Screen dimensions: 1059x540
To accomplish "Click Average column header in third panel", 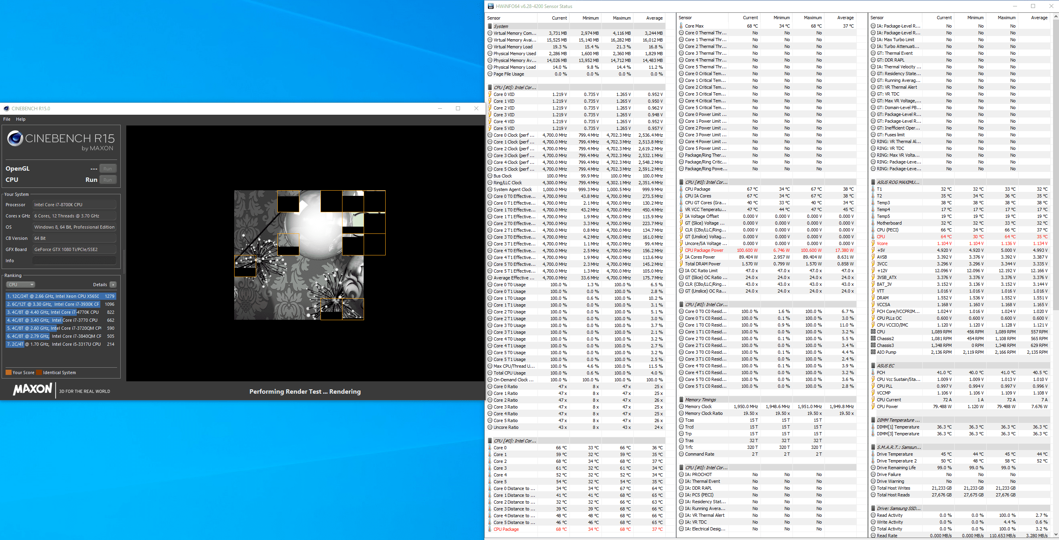I will (x=1035, y=18).
